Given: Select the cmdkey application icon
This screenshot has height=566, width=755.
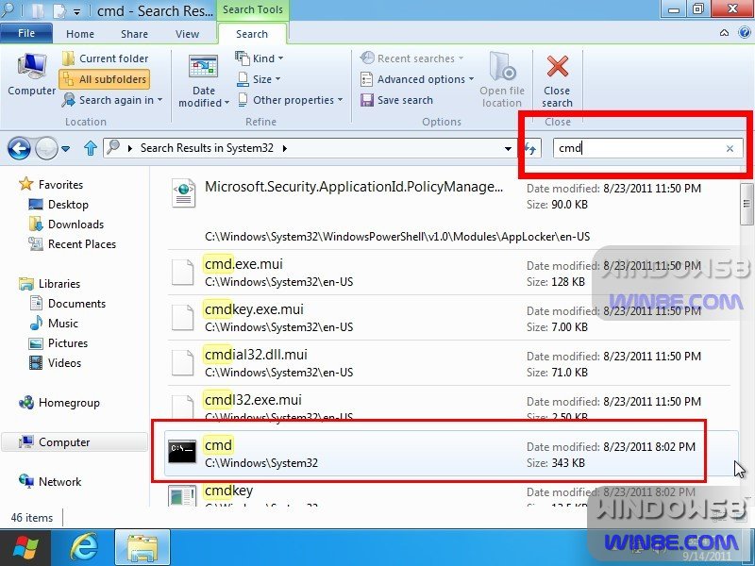Looking at the screenshot, I should (x=182, y=496).
